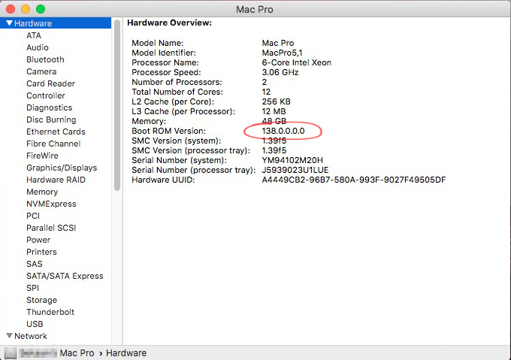
Task: Select NVMExpress in the hardware list
Action: (x=51, y=204)
